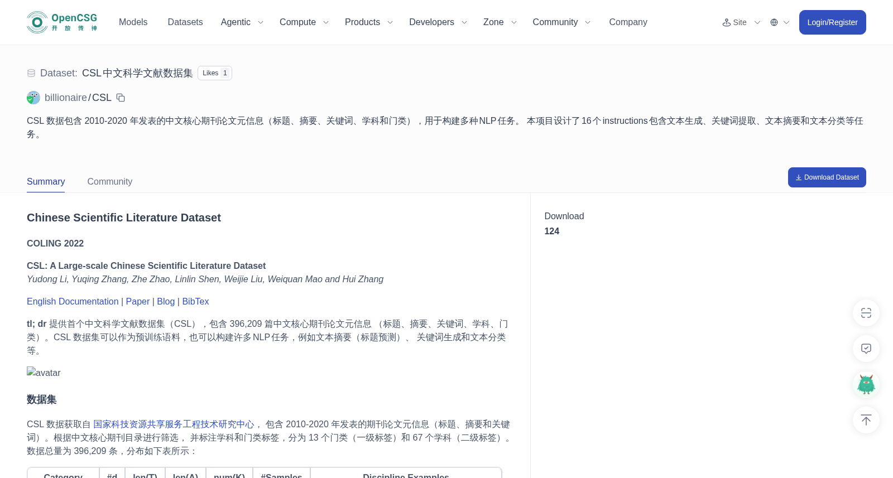Click the billionaire username link
This screenshot has width=893, height=478.
click(x=66, y=98)
